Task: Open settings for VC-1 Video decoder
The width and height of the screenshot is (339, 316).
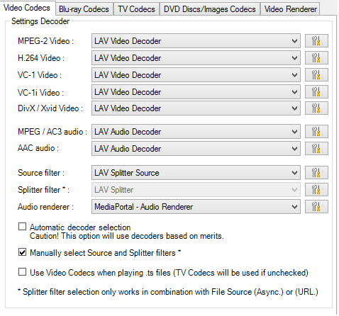Action: [x=316, y=75]
